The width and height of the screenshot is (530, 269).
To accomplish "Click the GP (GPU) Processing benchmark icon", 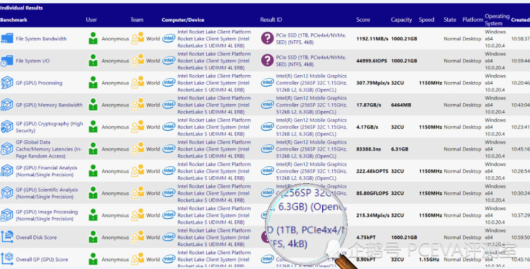I will coord(7,83).
